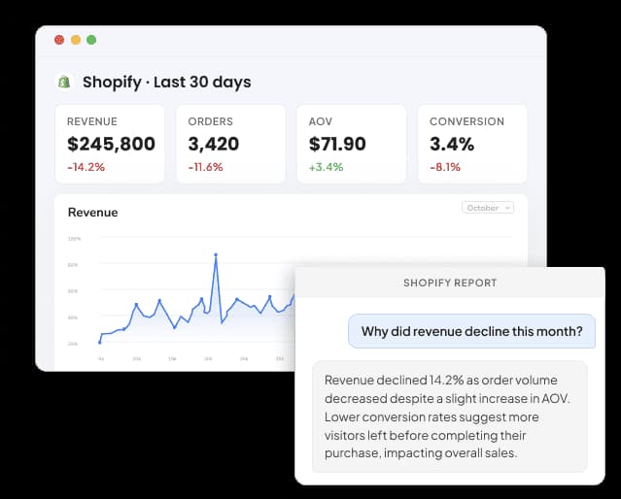This screenshot has width=621, height=499.
Task: Click the red close window dot
Action: coord(59,40)
